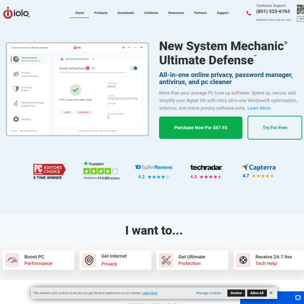Click the Get Ultimate Protection tools icon

166,260
